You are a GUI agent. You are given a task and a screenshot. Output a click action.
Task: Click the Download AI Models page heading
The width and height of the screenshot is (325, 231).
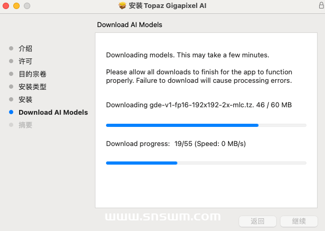pyautogui.click(x=129, y=24)
